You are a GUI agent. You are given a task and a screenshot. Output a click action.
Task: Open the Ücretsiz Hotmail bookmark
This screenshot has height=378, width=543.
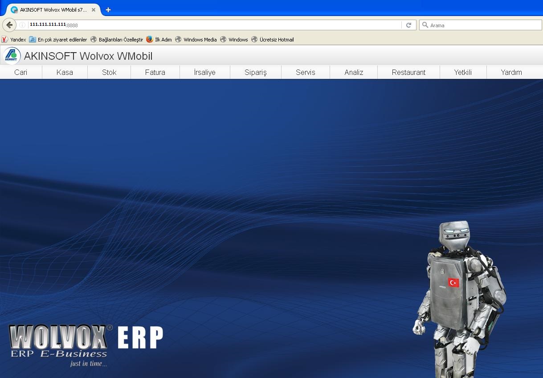click(273, 40)
